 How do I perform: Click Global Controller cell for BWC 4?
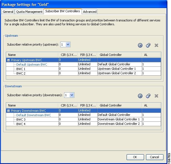pos(119,124)
